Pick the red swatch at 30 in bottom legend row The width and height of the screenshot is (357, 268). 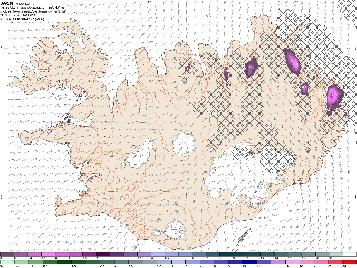pos(349,262)
